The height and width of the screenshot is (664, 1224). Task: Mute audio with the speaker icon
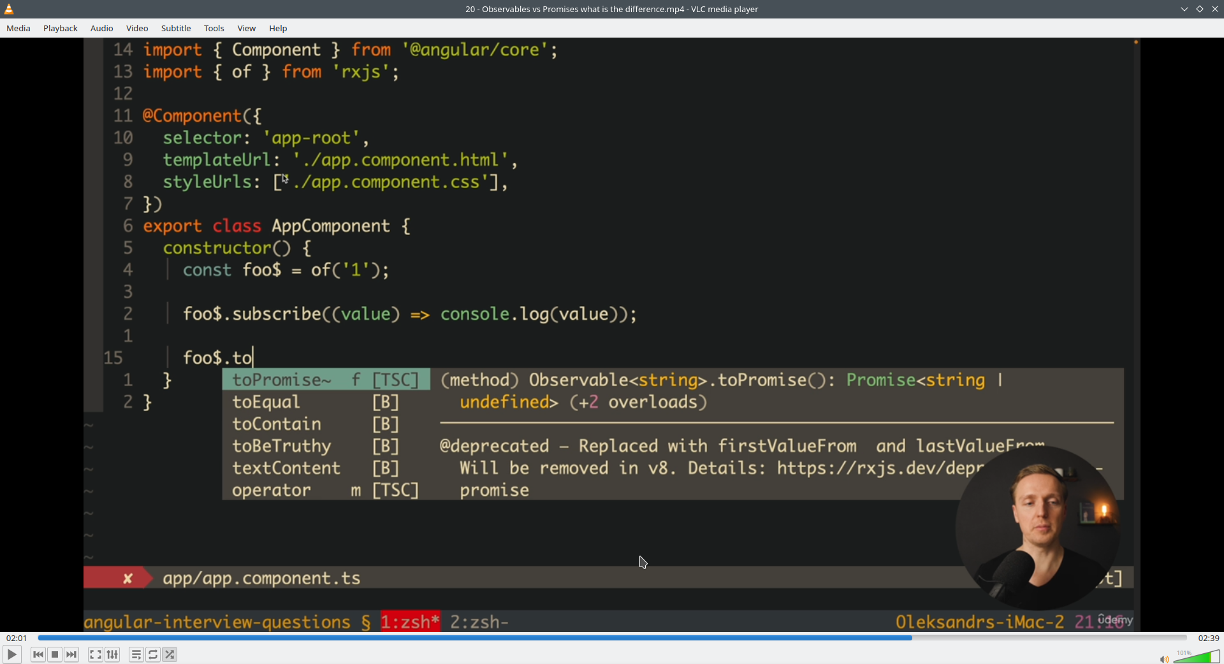(x=1164, y=659)
